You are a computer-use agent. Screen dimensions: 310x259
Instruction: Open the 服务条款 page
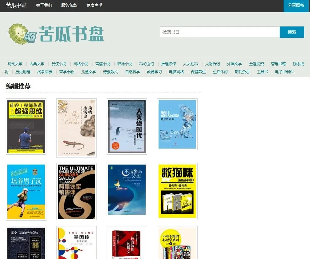point(69,5)
